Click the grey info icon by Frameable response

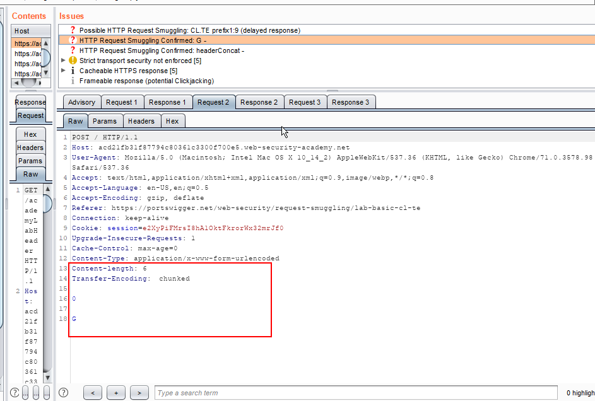click(73, 81)
